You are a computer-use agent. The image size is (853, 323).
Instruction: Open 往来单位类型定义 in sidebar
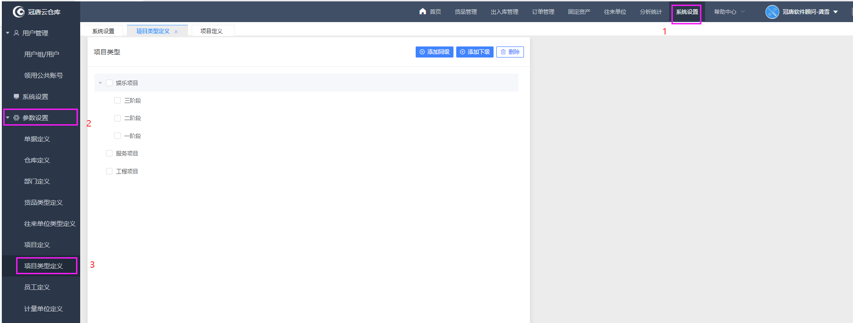pyautogui.click(x=50, y=224)
